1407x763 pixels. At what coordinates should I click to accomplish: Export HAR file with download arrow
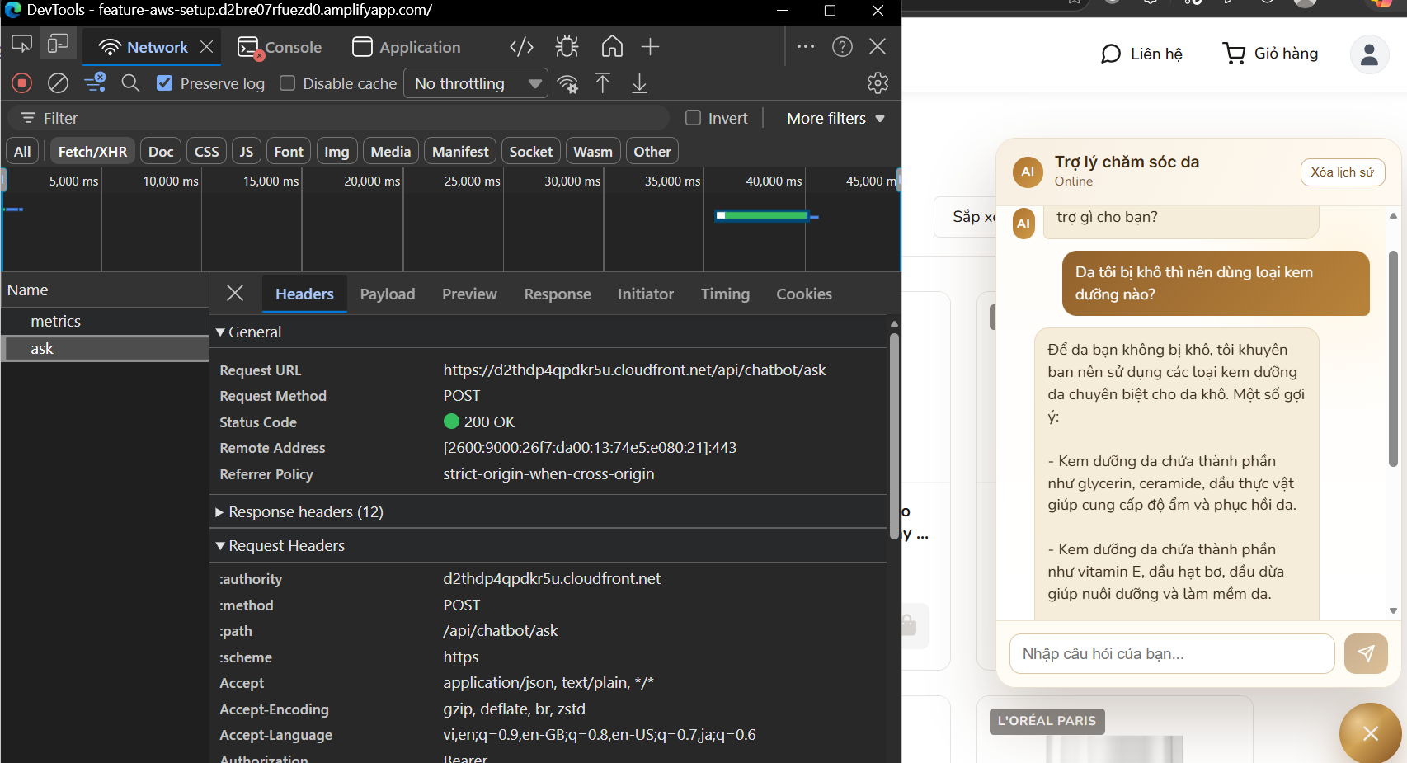639,82
